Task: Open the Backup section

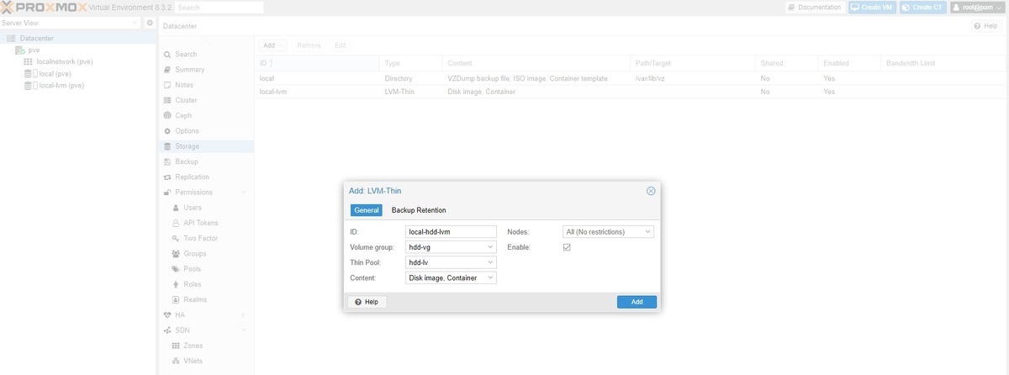Action: (x=187, y=161)
